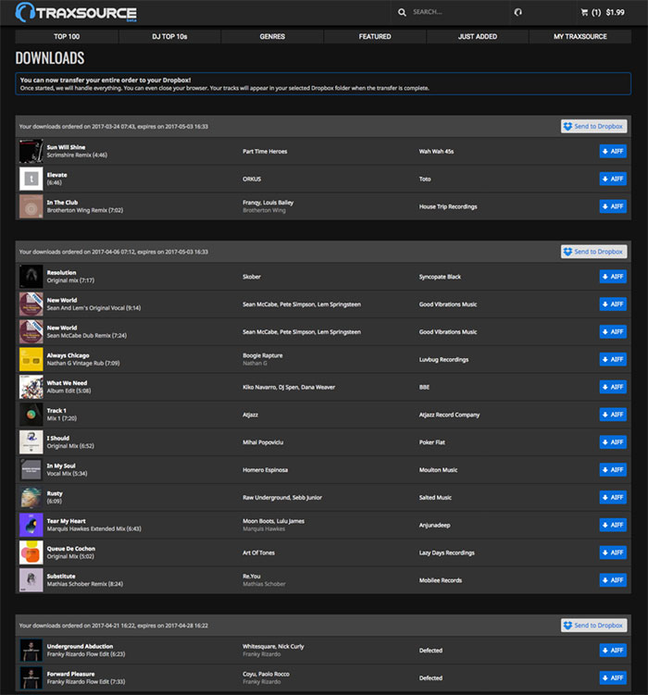Download AIFF for Sun Will Shine
The width and height of the screenshot is (648, 695).
(x=613, y=152)
